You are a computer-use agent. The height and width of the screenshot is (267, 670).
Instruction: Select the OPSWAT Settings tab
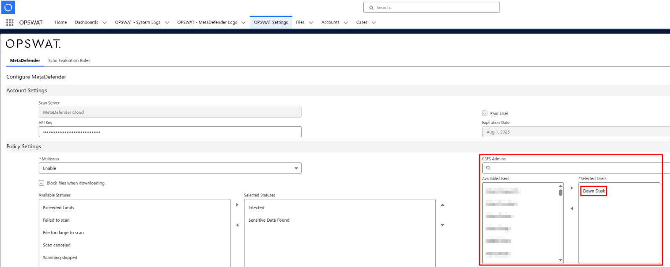coord(271,23)
